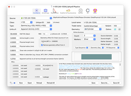Open the Air toolbar icon
Screen dimensions: 131x96
tap(88, 10)
